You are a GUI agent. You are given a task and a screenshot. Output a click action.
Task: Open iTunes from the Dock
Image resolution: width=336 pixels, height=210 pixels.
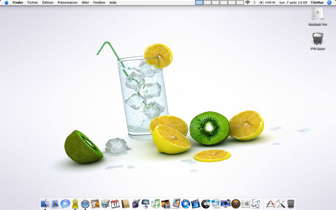coord(155,204)
